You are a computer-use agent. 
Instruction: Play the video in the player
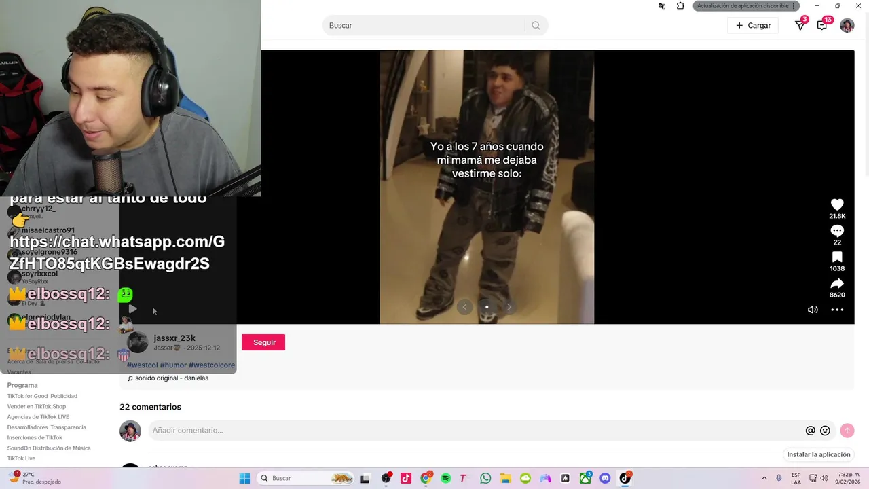(x=487, y=187)
